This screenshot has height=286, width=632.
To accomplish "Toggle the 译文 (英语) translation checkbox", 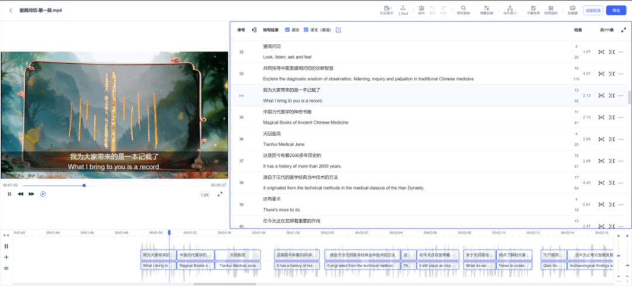I will click(x=313, y=30).
